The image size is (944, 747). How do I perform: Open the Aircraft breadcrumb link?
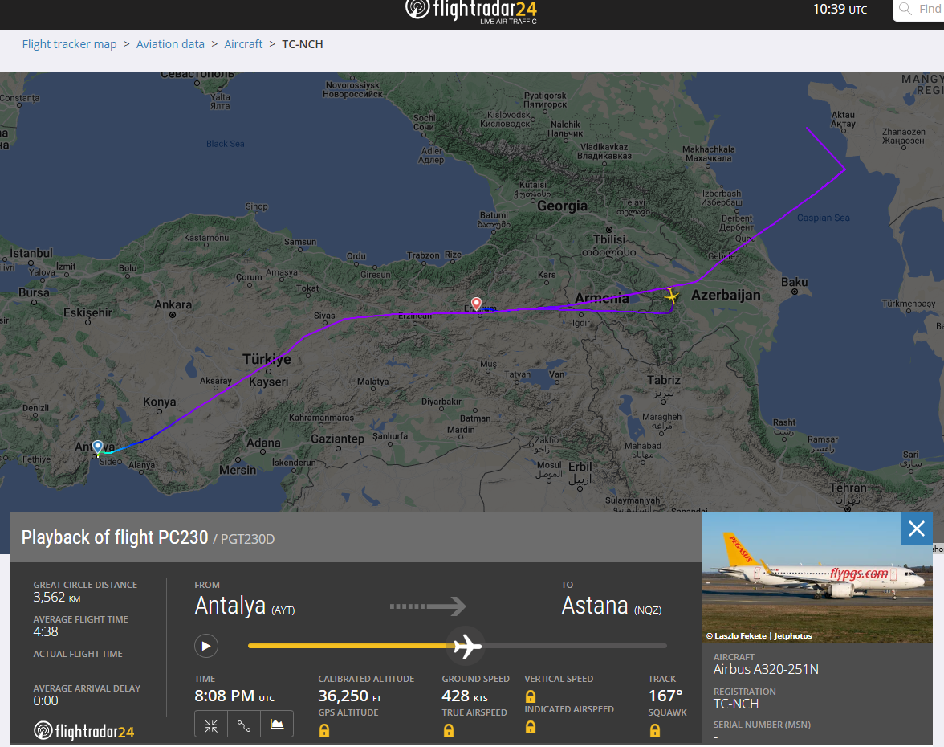point(243,44)
